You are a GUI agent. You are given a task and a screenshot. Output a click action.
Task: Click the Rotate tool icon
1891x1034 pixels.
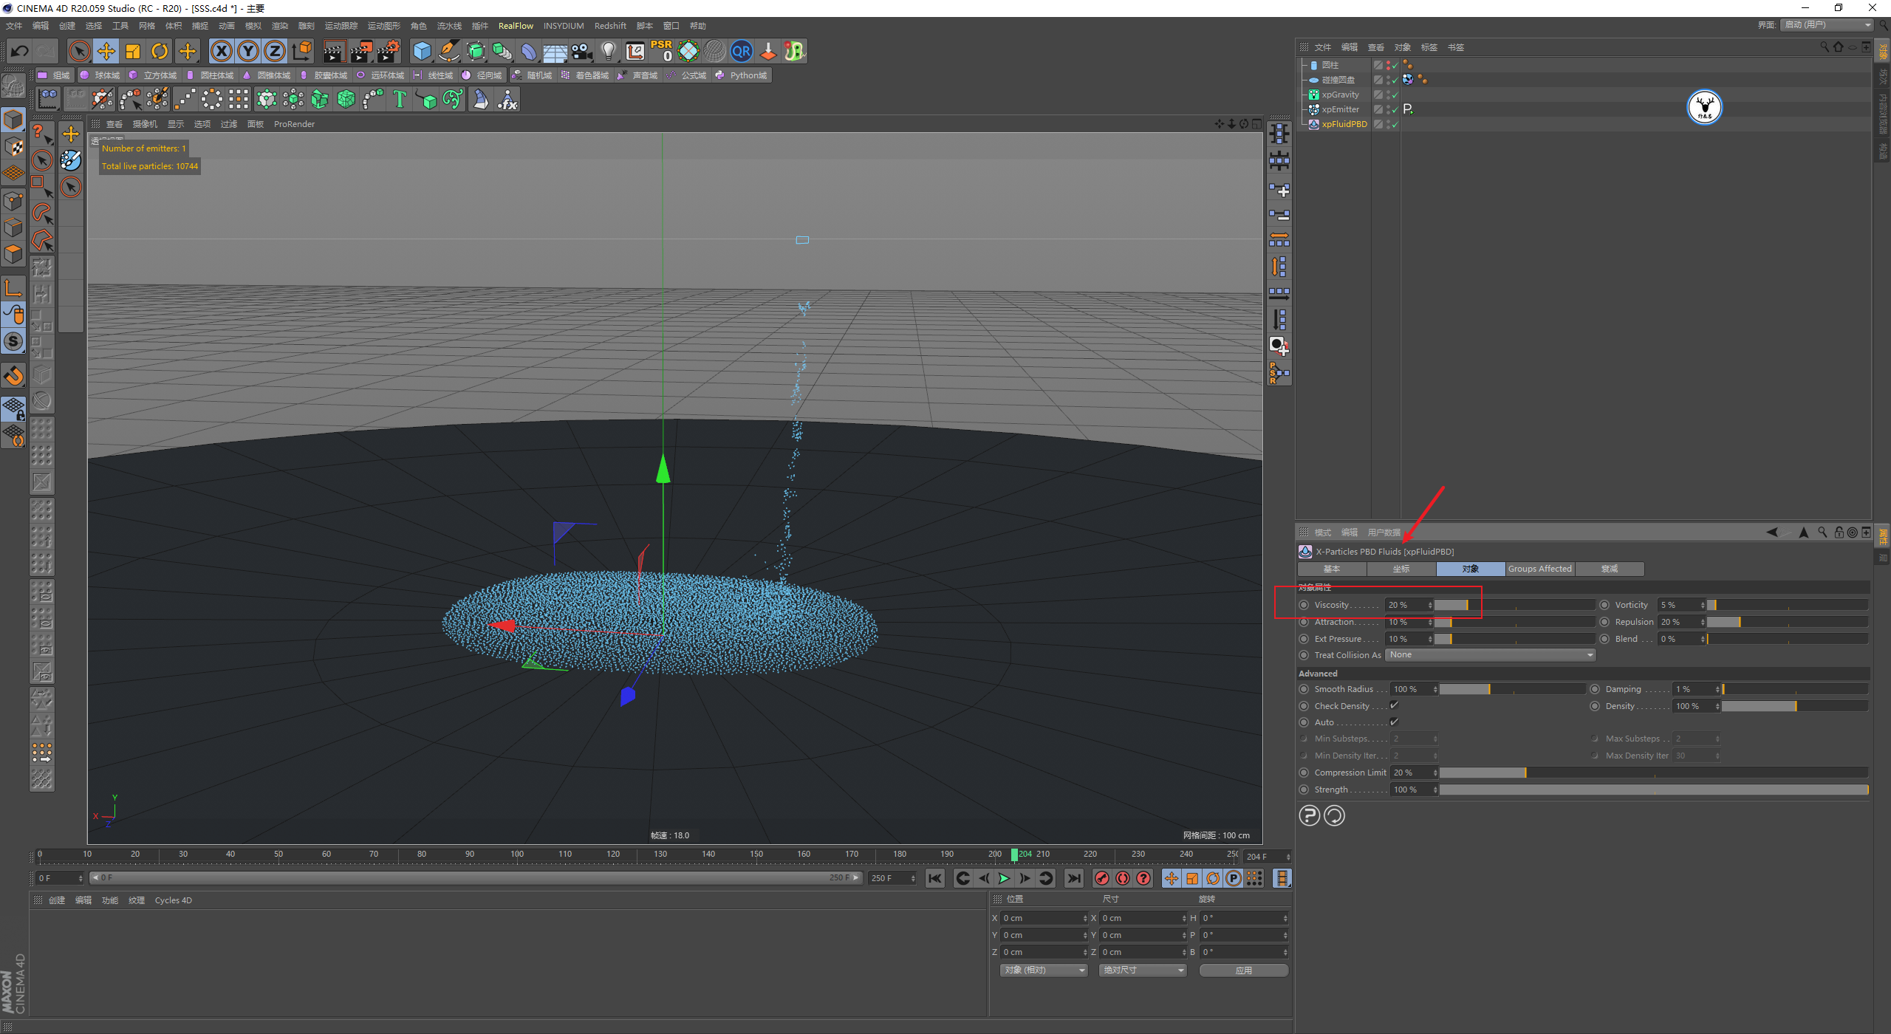[160, 51]
